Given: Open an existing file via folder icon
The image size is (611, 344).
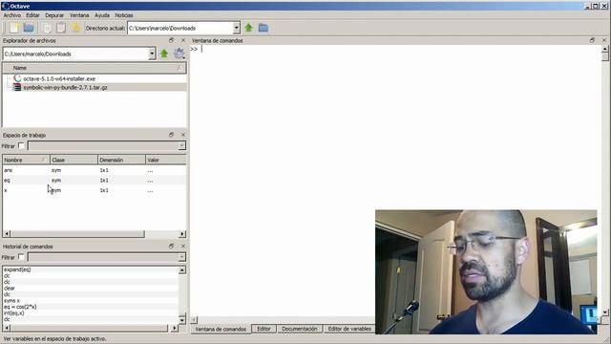Looking at the screenshot, I should (x=29, y=28).
